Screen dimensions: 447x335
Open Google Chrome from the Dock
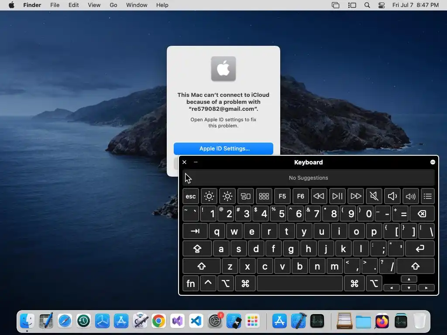pos(158,321)
